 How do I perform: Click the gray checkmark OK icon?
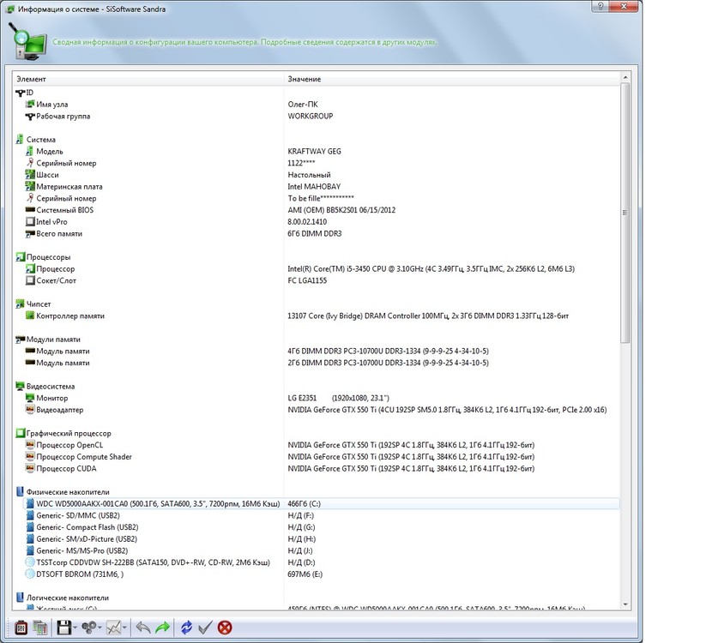click(205, 628)
